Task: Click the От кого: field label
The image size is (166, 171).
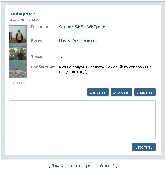Action: [39, 27]
